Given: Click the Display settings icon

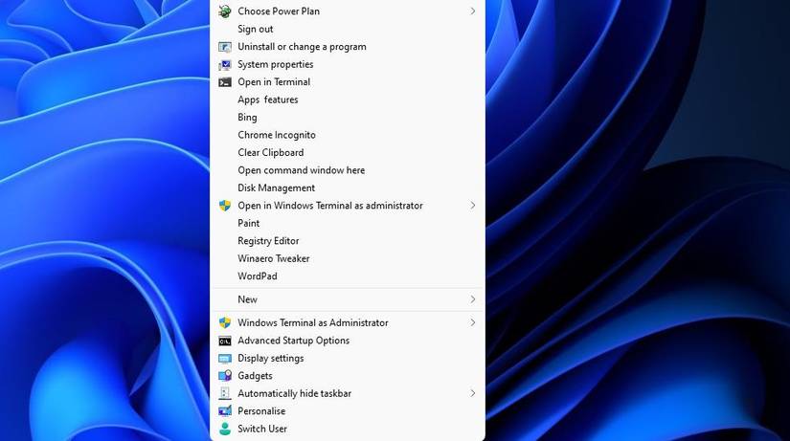Looking at the screenshot, I should coord(225,359).
